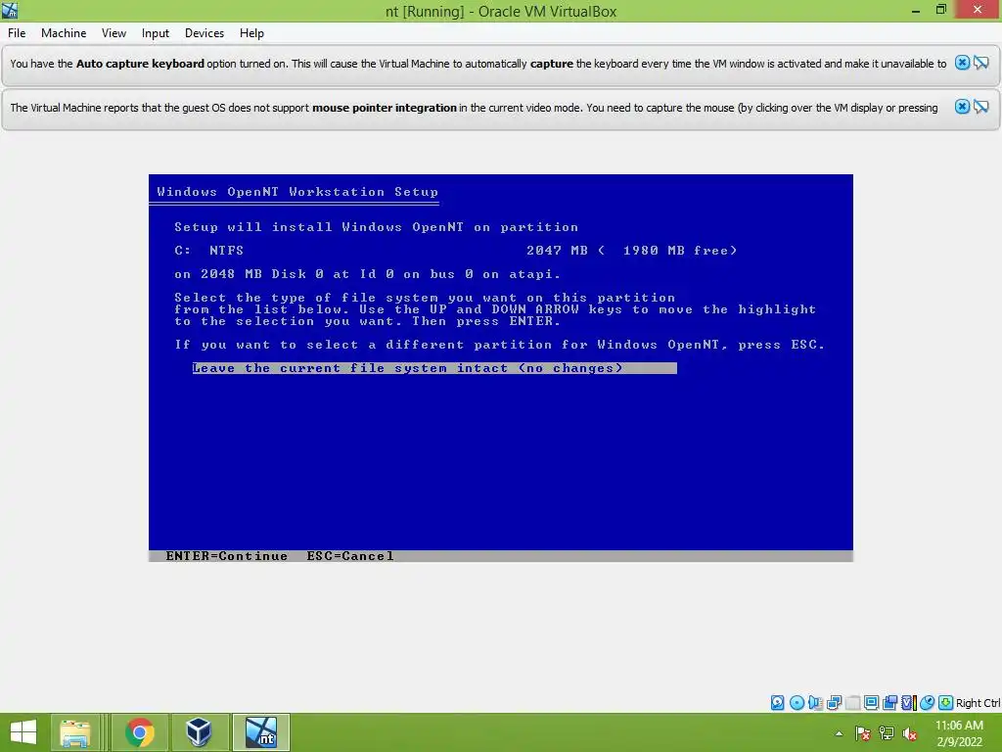
Task: Restore down the VirtualBox window
Action: click(941, 10)
